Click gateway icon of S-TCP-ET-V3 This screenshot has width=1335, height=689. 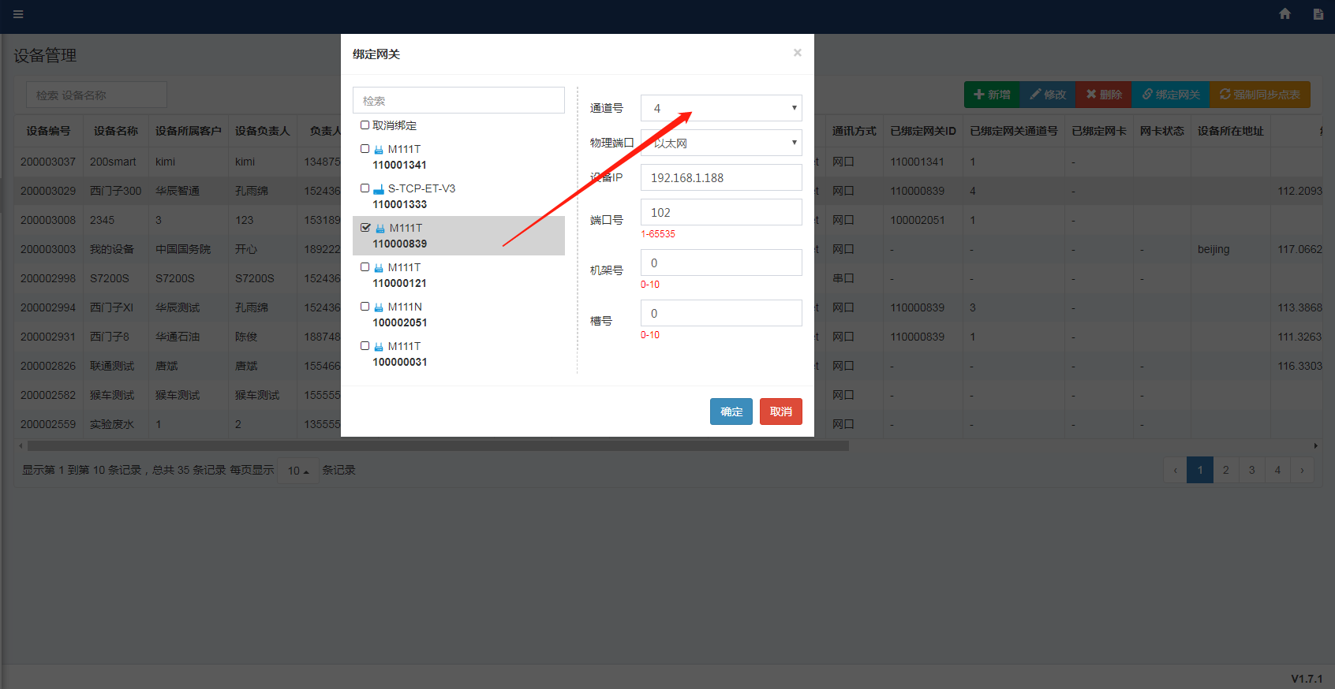[379, 189]
